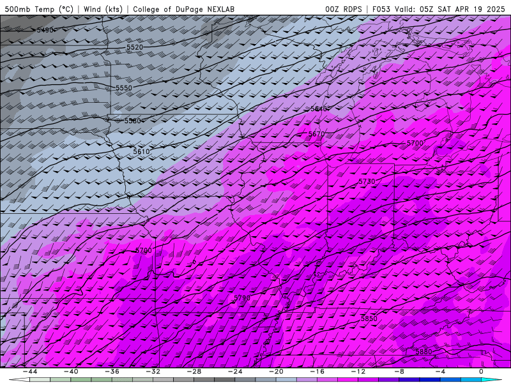Click the "00Z RDPS" model run label

click(x=344, y=9)
